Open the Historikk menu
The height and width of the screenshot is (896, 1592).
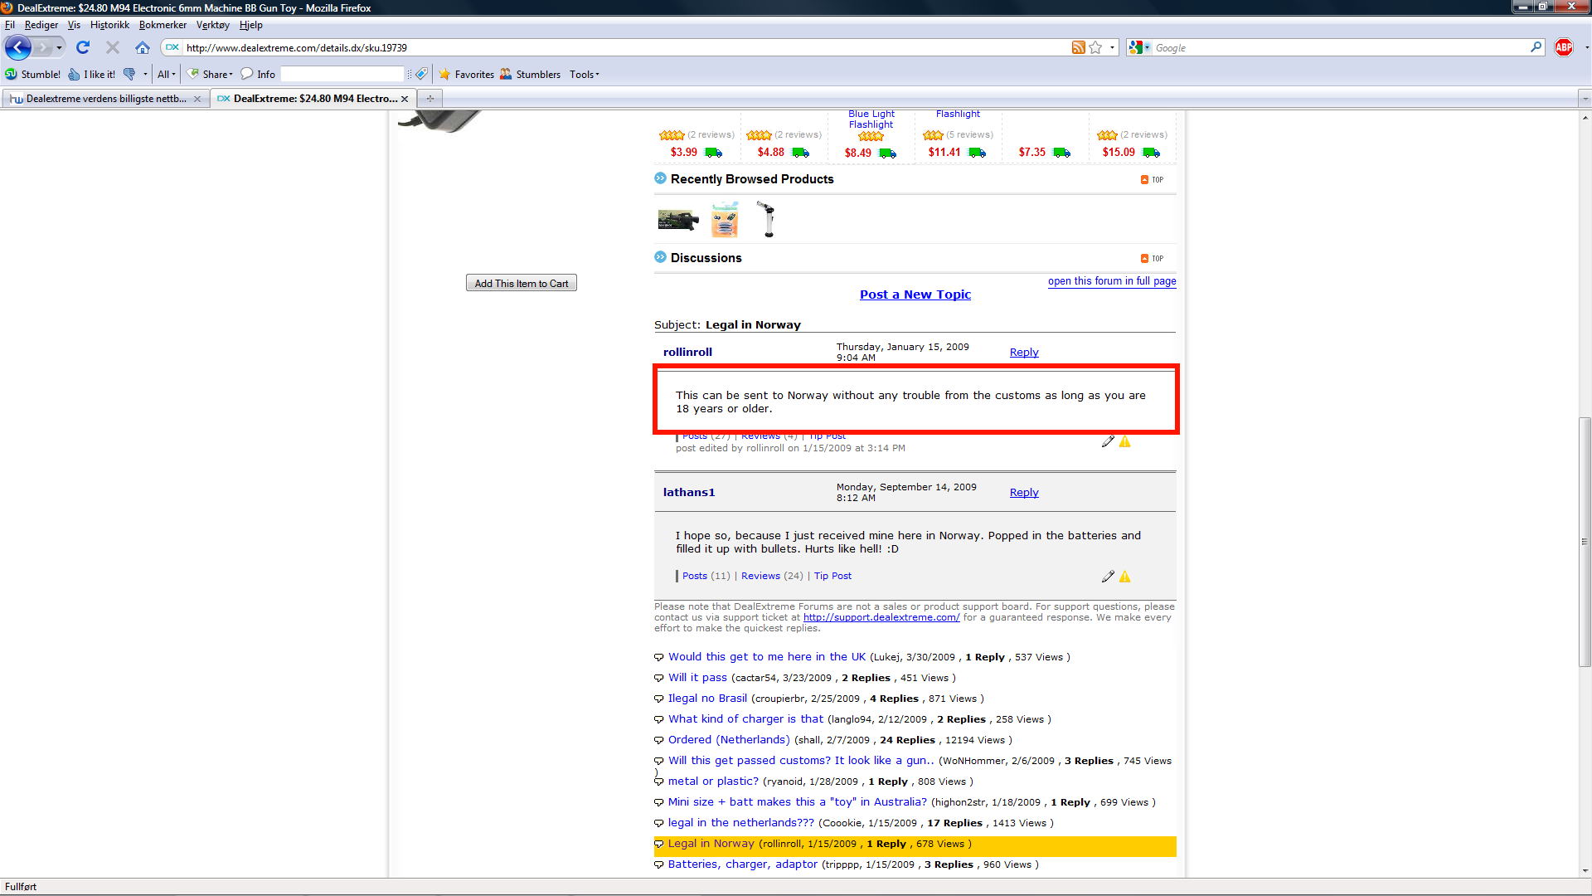[x=109, y=25]
